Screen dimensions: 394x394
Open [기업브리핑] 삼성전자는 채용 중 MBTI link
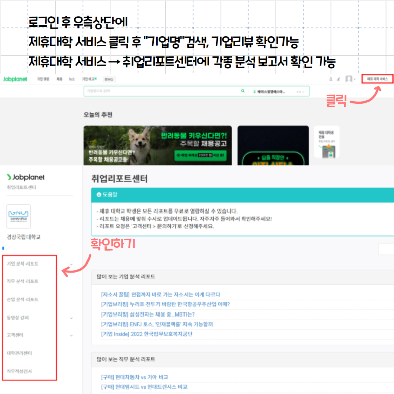[148, 314]
